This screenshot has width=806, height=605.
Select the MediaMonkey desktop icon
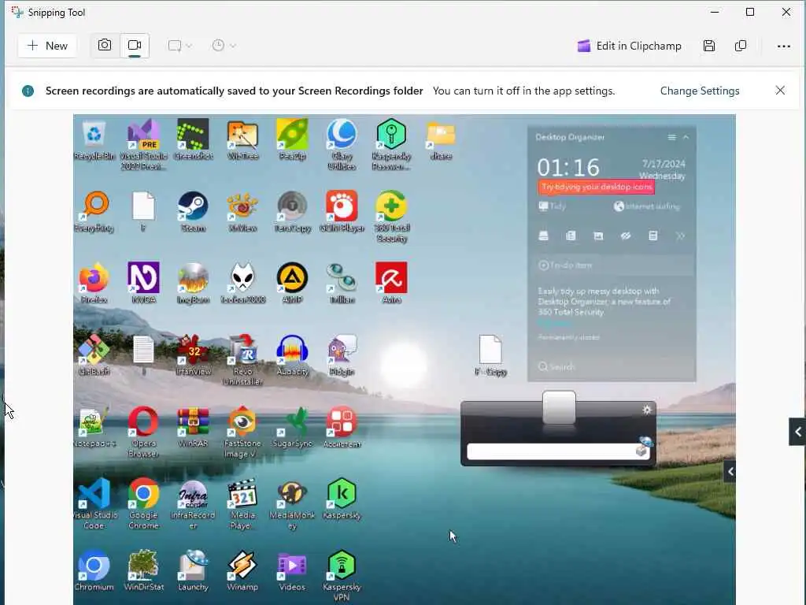(x=292, y=504)
